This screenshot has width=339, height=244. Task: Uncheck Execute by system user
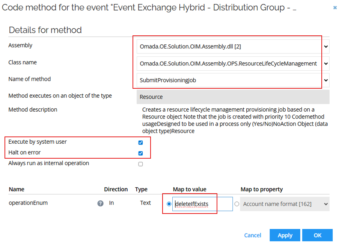[140, 142]
